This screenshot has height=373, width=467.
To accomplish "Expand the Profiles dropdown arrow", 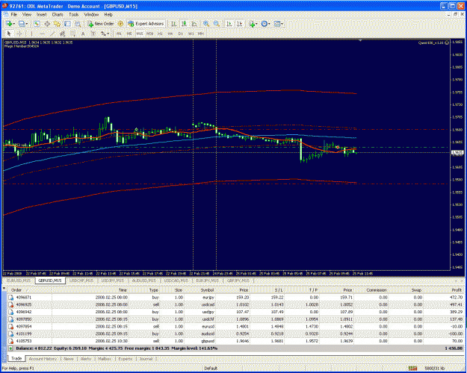I will click(27, 24).
